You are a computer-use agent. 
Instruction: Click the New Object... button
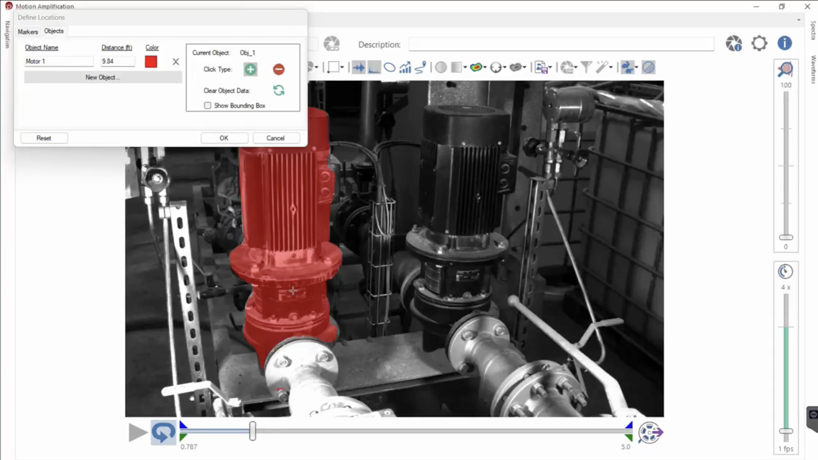(x=102, y=78)
